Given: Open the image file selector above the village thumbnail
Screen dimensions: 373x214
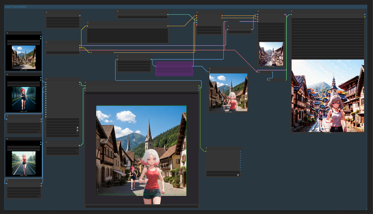Looking at the screenshot, I should point(24,41).
